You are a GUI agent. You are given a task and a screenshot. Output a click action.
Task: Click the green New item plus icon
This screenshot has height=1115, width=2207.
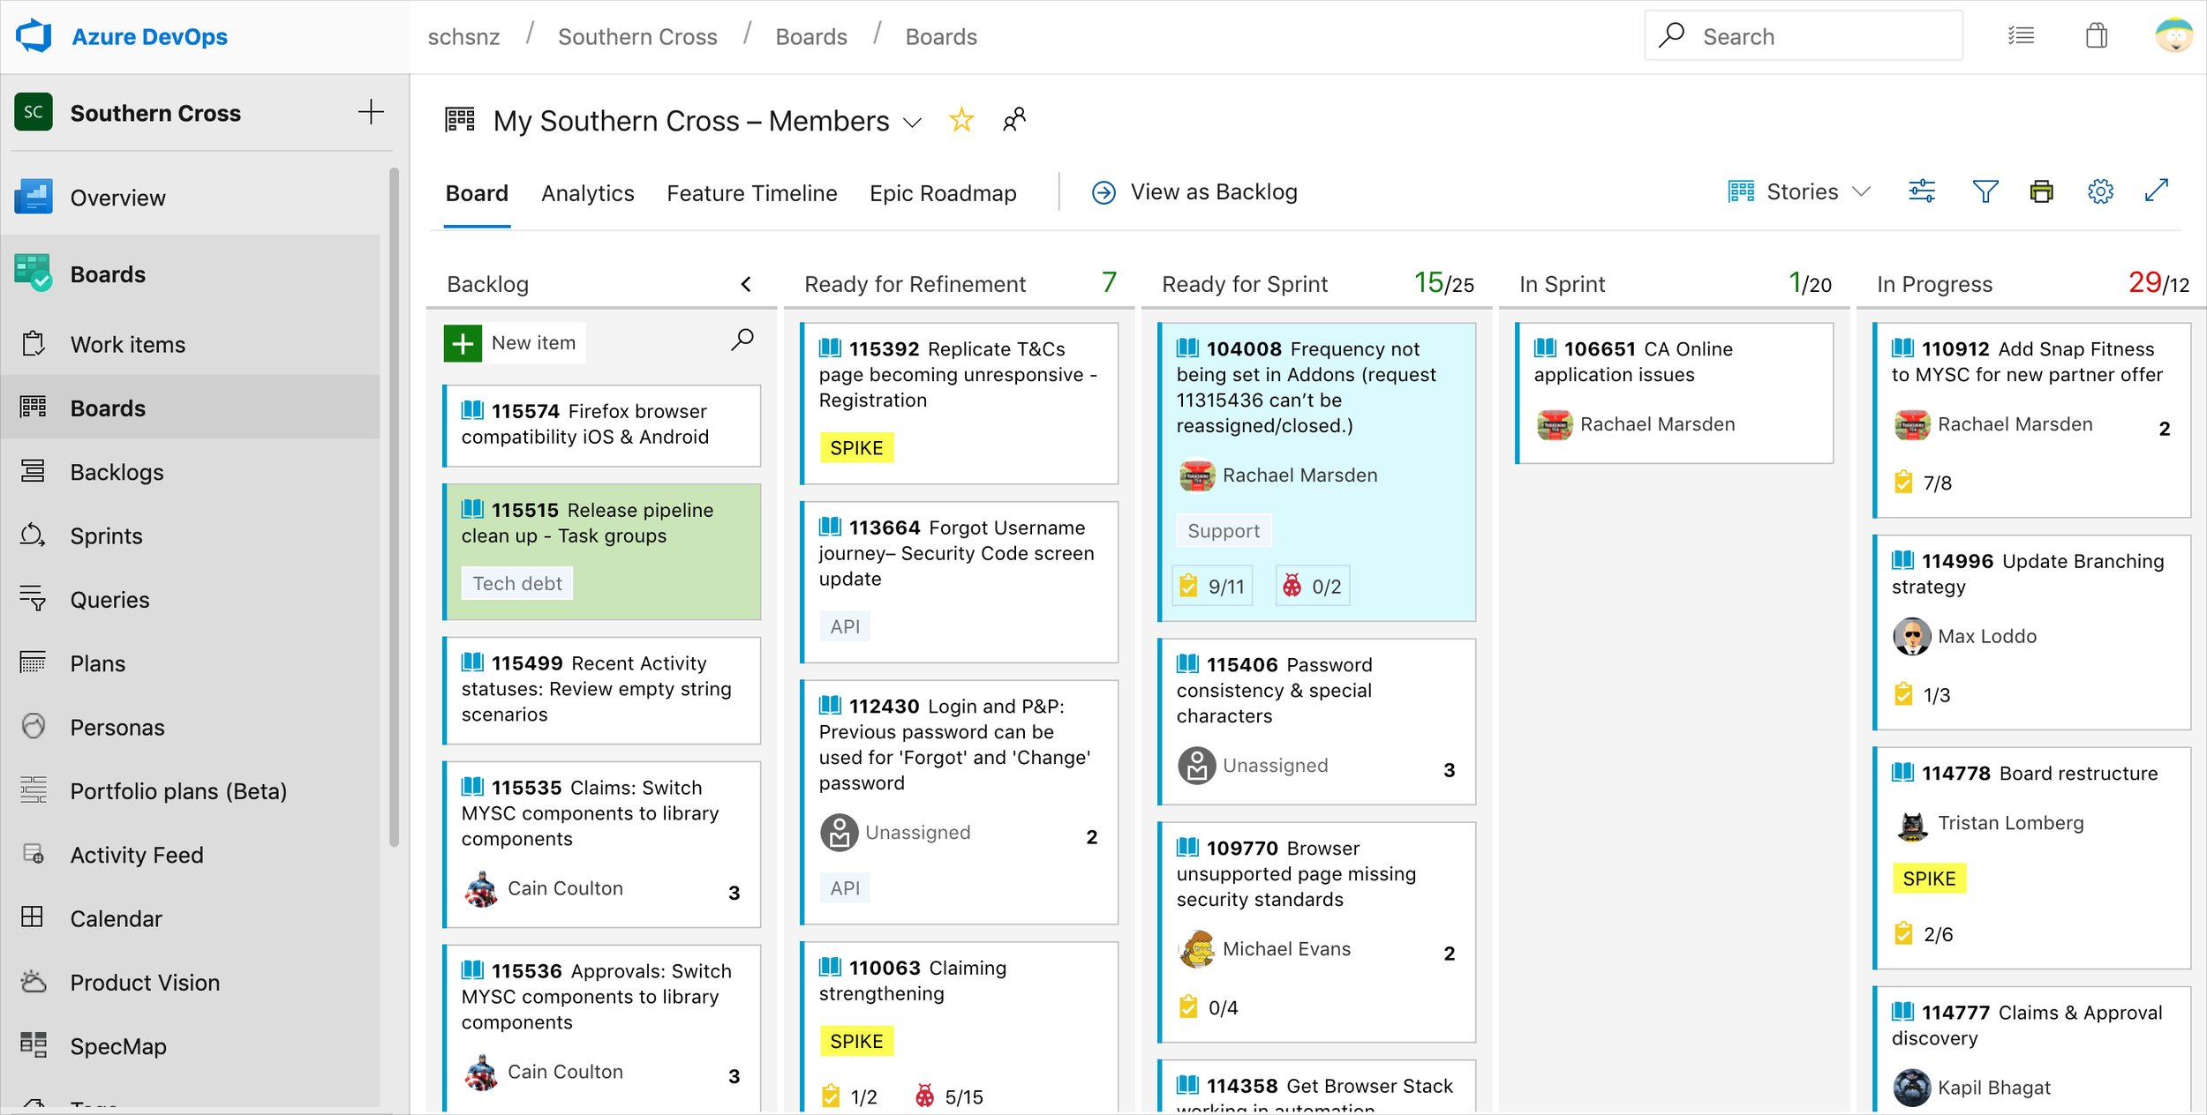point(463,343)
